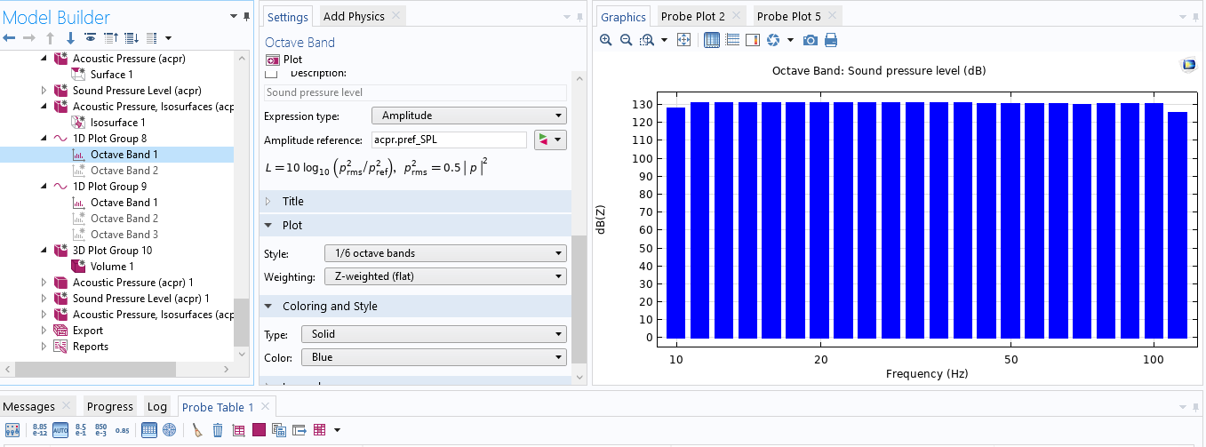The width and height of the screenshot is (1206, 447).
Task: Open the Style dropdown showing 1/6 octave bands
Action: (444, 254)
